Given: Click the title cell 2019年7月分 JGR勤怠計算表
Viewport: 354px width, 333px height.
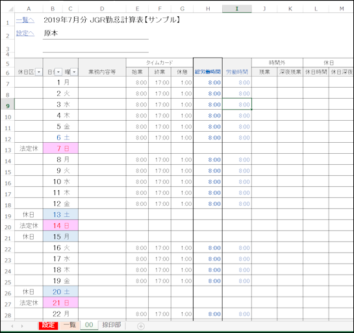Looking at the screenshot, I should coord(112,20).
